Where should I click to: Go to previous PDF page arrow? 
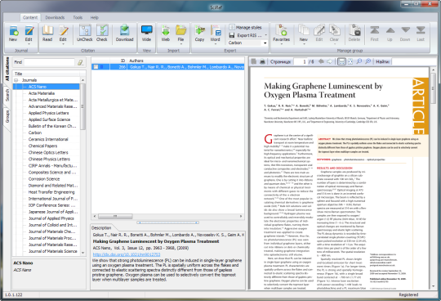321,61
